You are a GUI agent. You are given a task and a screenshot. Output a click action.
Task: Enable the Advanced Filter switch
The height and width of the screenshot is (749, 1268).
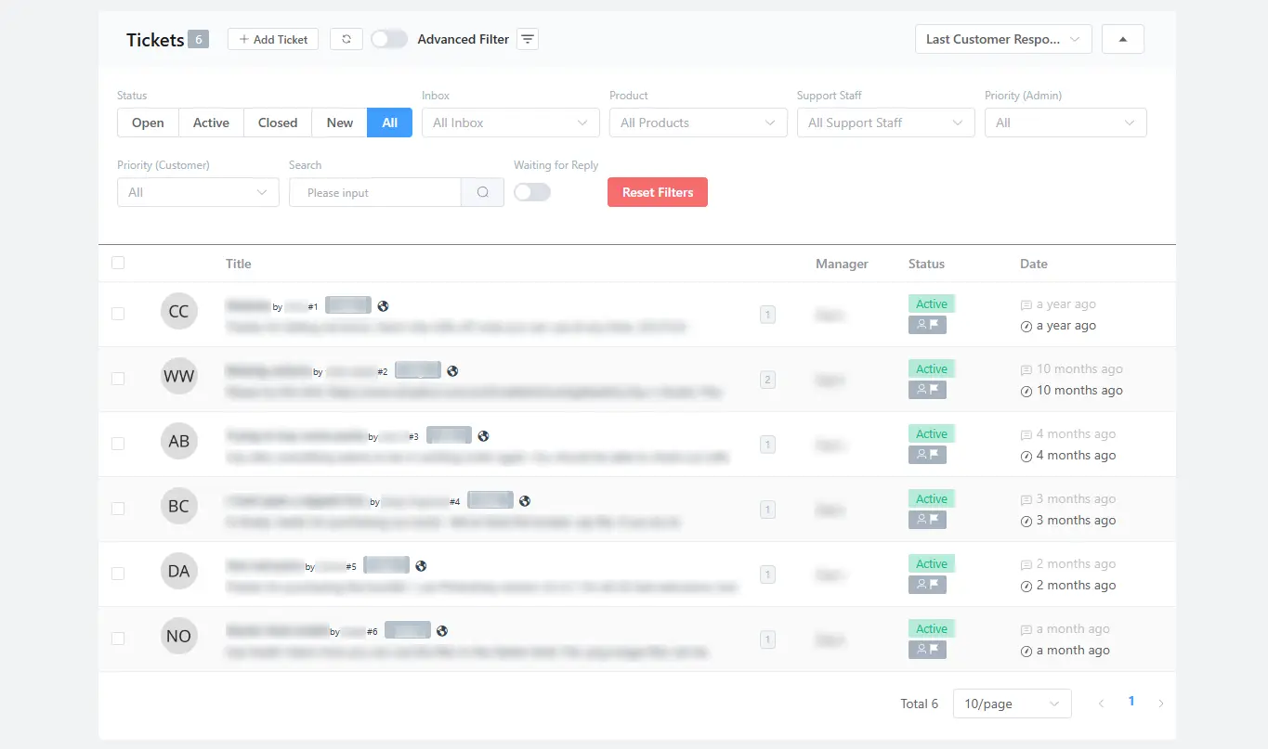[x=389, y=39]
